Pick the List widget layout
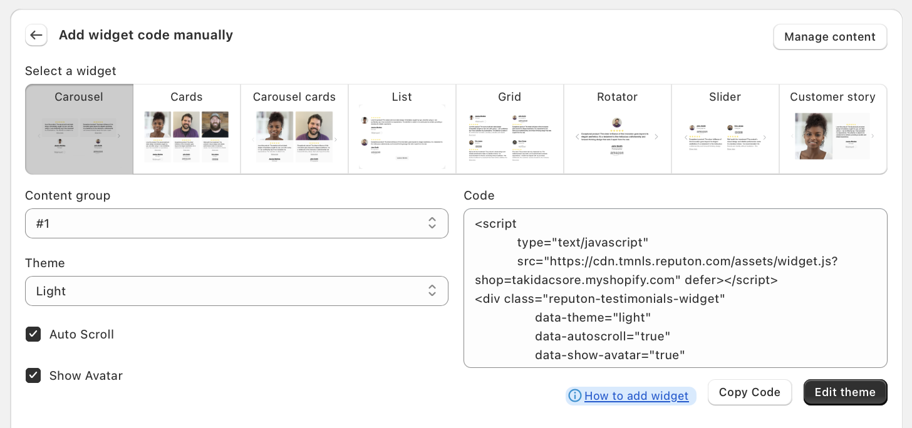912x428 pixels. click(x=402, y=129)
